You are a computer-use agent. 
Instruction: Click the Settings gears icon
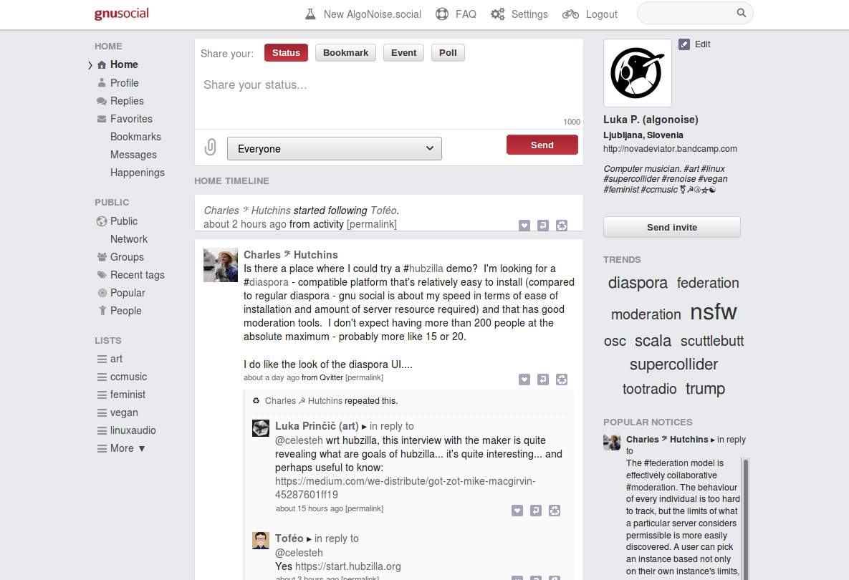(x=498, y=14)
